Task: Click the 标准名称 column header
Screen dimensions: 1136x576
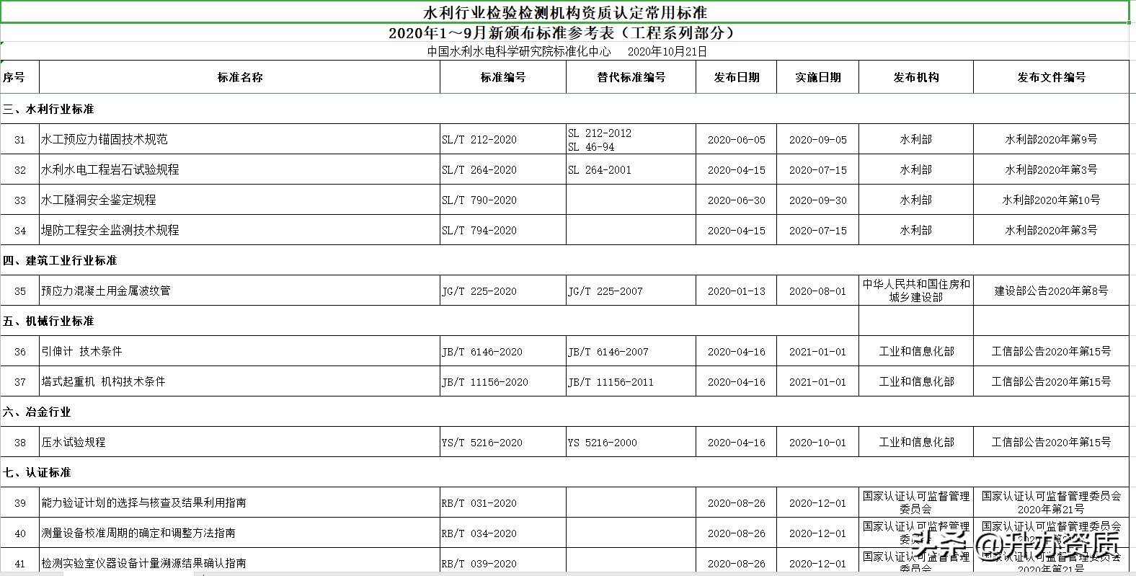Action: 239,77
